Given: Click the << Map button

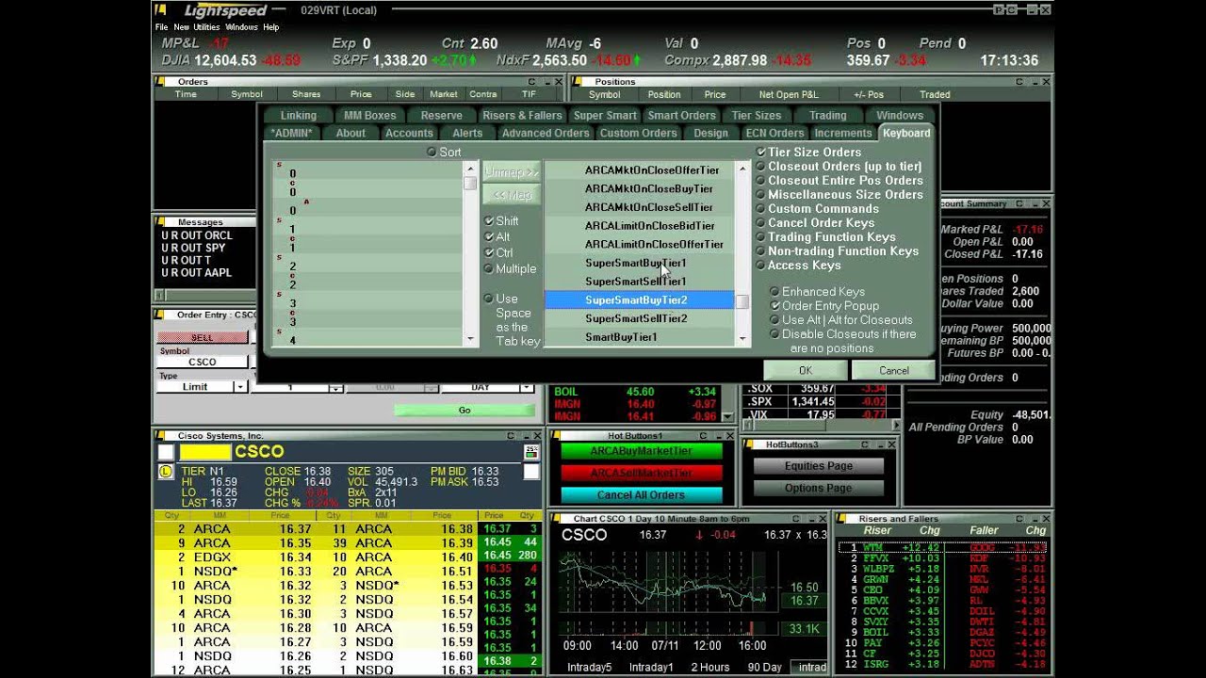Looking at the screenshot, I should (512, 195).
